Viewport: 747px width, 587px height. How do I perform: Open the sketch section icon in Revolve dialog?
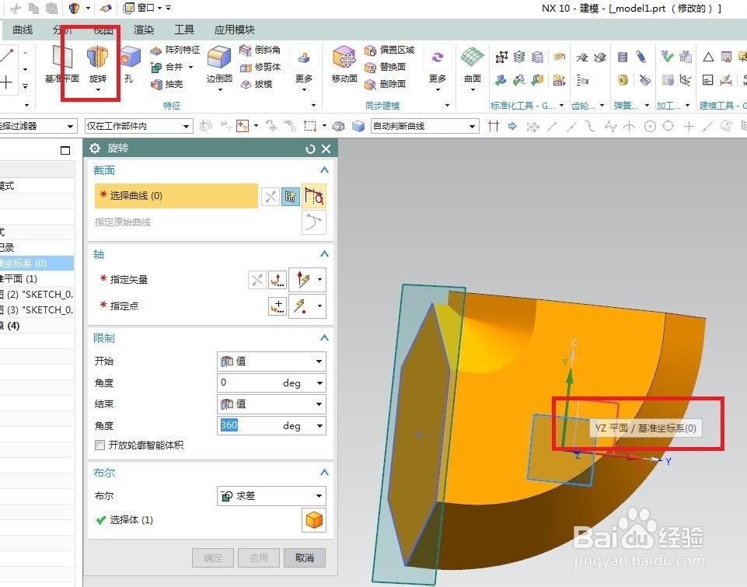[290, 196]
